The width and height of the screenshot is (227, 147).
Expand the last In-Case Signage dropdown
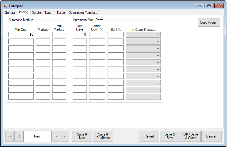pyautogui.click(x=143, y=97)
